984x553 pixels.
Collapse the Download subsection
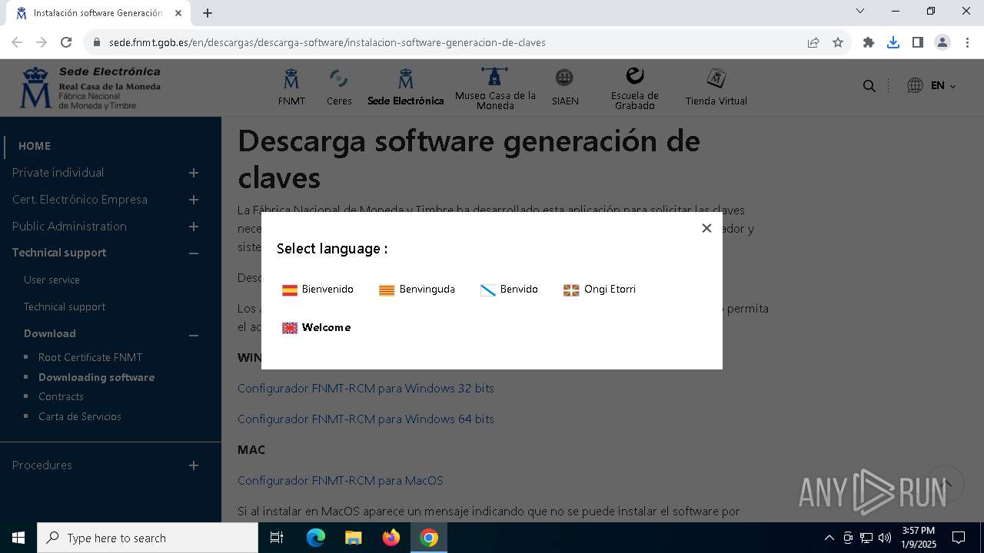(x=194, y=335)
